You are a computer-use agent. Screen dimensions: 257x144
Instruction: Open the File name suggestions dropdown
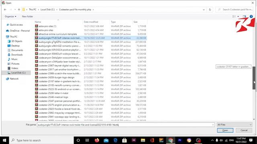[213, 125]
